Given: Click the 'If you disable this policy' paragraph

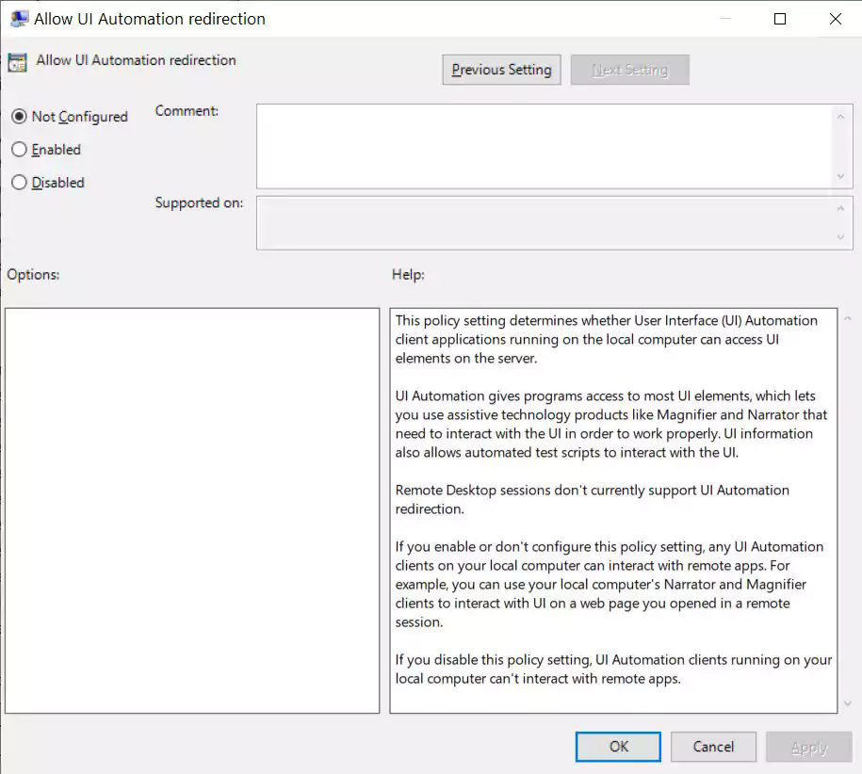Looking at the screenshot, I should (x=613, y=669).
